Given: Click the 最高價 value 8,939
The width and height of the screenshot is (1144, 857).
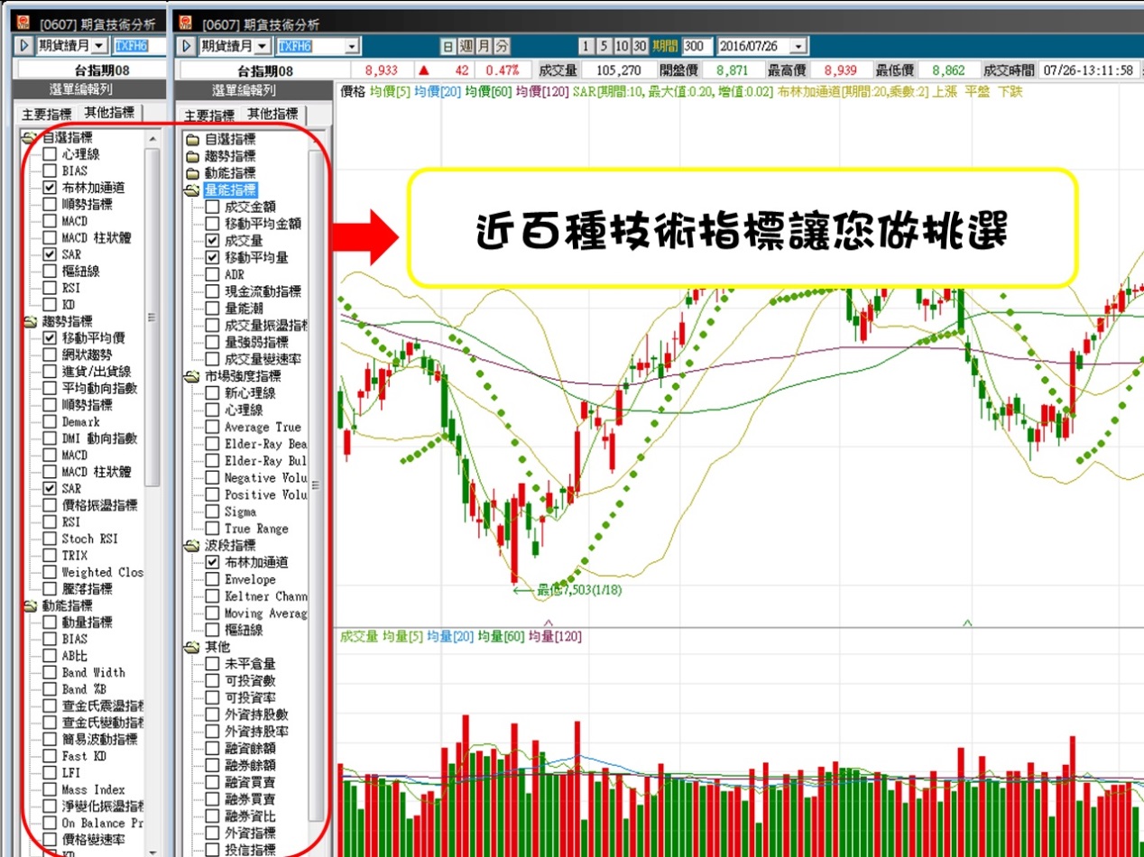Looking at the screenshot, I should coord(840,70).
